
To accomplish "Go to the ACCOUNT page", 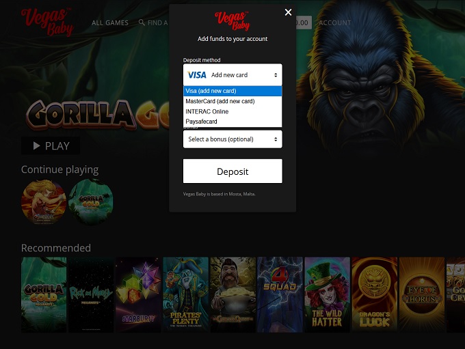I will (x=334, y=23).
